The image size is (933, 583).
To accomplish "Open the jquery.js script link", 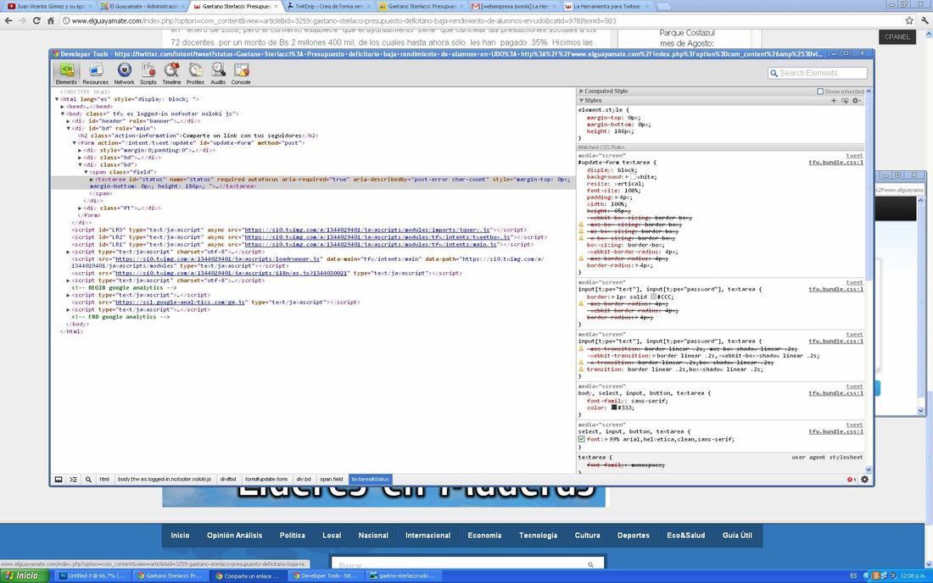I will pos(367,230).
